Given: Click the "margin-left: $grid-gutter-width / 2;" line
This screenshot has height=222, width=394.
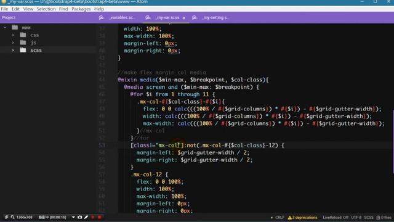Looking at the screenshot, I should [193, 152].
